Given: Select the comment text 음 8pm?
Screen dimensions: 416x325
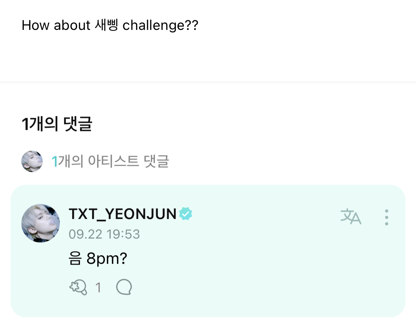Looking at the screenshot, I should (x=98, y=258).
